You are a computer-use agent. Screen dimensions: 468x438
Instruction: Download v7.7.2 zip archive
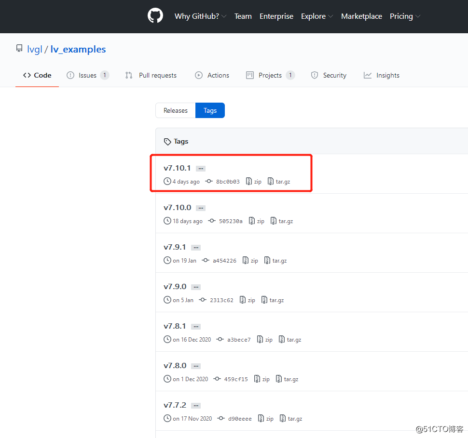coord(265,419)
